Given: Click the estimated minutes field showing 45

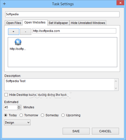Looking at the screenshot, I should [x=11, y=107].
